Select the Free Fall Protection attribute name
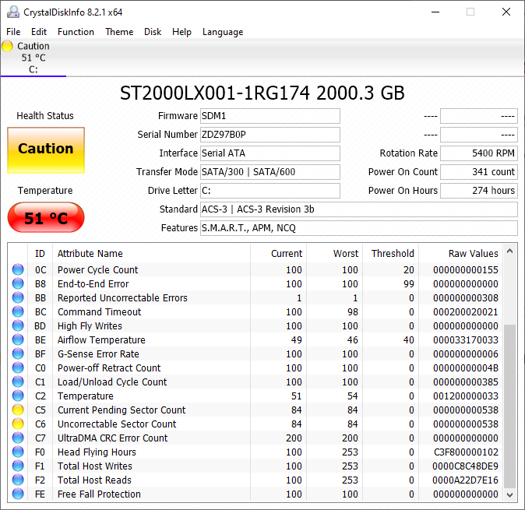This screenshot has width=525, height=510. [99, 494]
